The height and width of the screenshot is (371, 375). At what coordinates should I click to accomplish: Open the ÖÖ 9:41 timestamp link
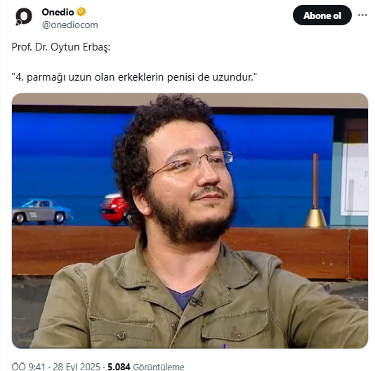28,367
